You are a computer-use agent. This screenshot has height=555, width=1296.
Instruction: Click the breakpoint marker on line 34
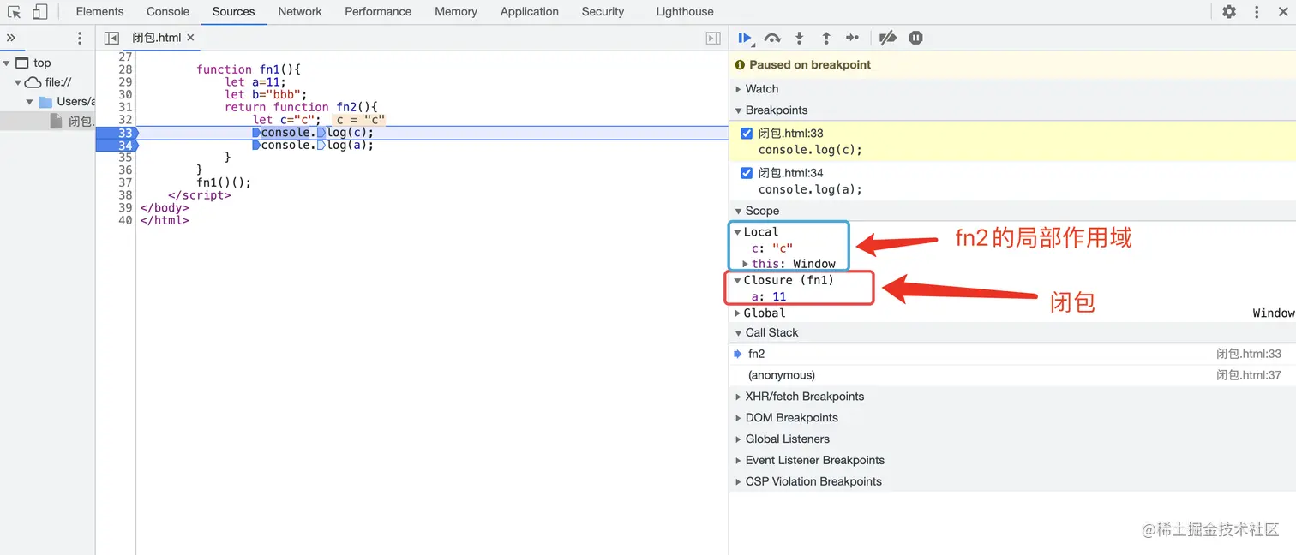pos(116,146)
